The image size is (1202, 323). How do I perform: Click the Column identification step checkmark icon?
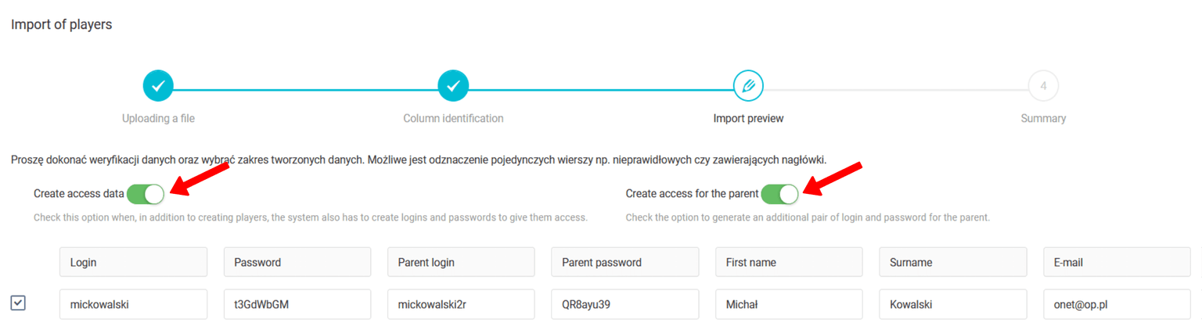pyautogui.click(x=453, y=86)
